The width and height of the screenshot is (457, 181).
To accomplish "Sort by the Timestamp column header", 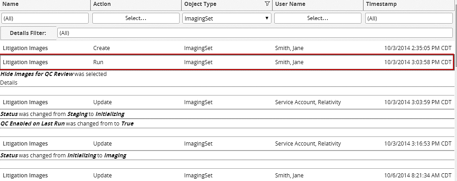I will (x=381, y=4).
